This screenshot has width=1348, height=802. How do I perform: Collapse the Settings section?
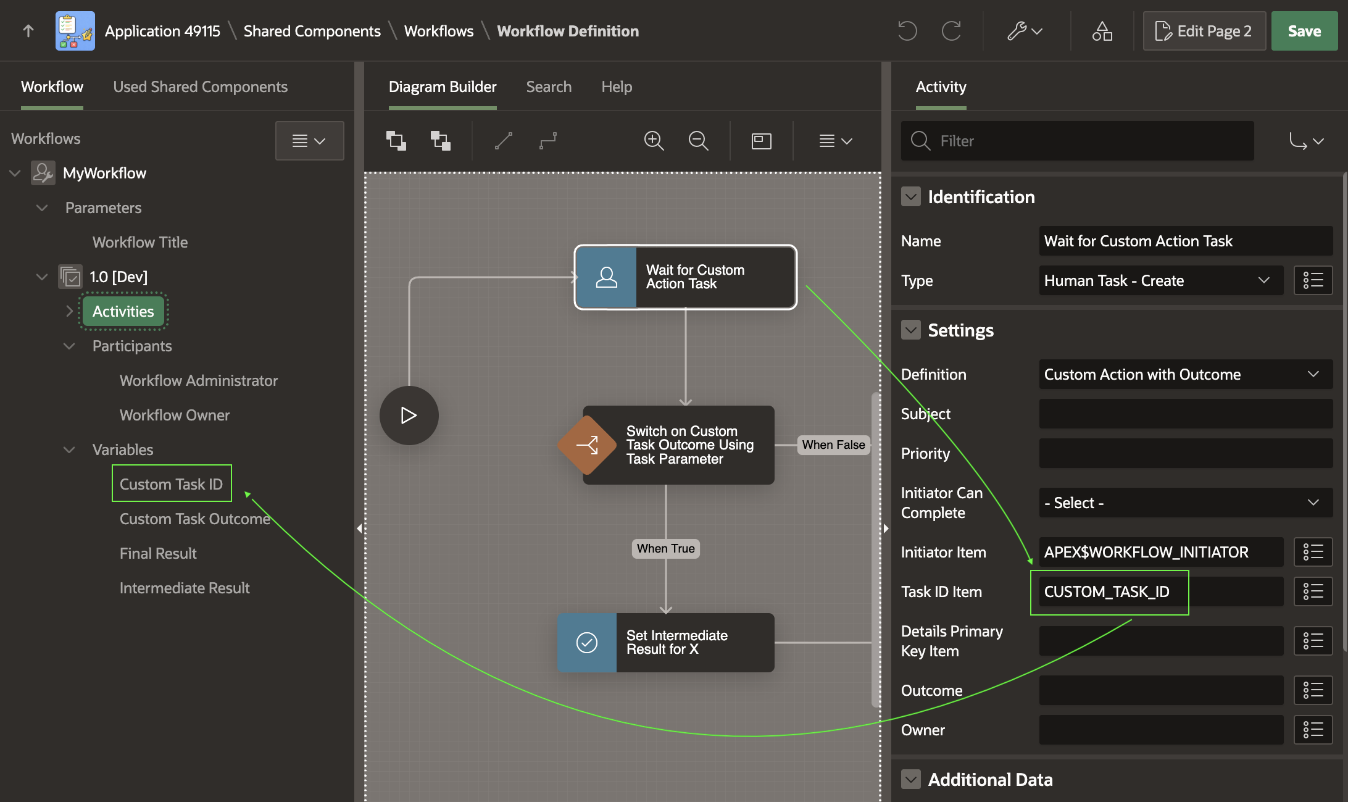pyautogui.click(x=910, y=330)
